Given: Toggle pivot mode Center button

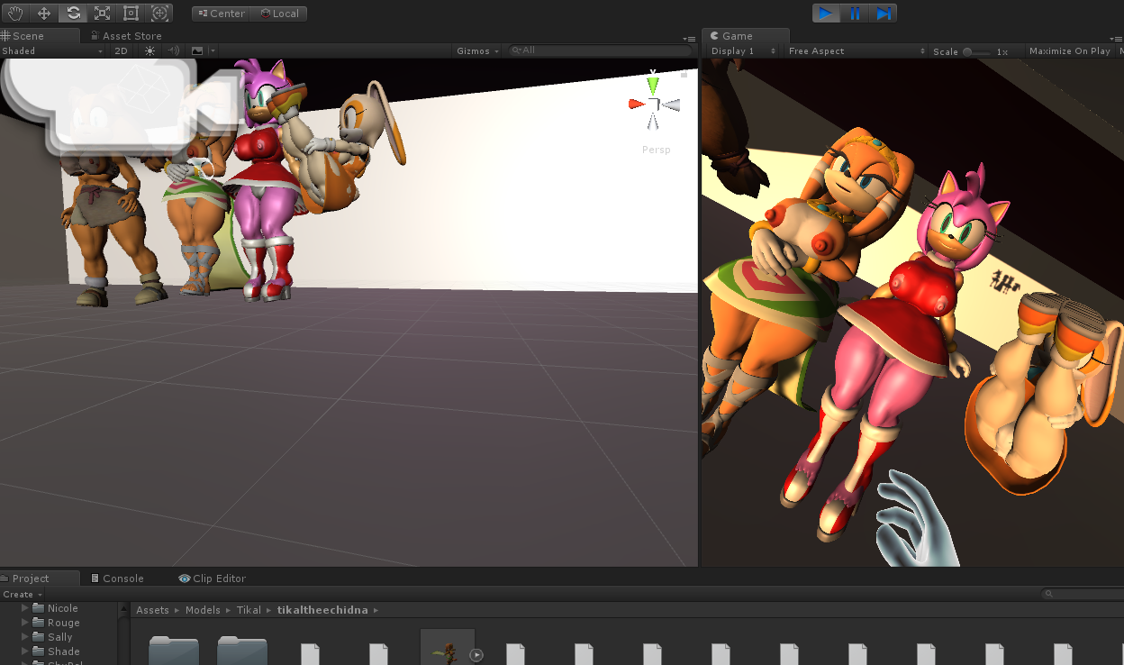Looking at the screenshot, I should click(x=221, y=14).
